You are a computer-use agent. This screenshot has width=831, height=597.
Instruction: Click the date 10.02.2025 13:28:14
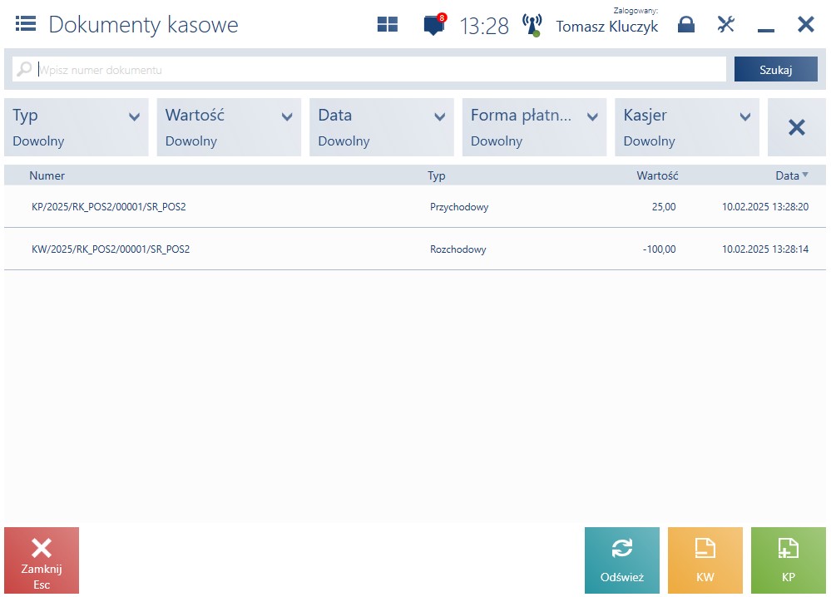tap(765, 249)
